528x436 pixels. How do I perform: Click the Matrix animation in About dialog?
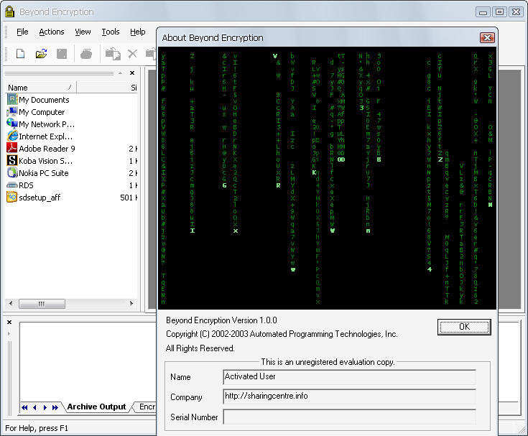[x=327, y=178]
